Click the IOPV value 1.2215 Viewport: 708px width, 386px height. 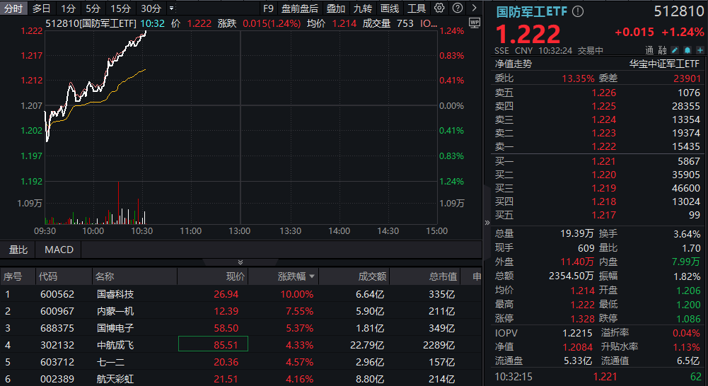click(x=578, y=333)
